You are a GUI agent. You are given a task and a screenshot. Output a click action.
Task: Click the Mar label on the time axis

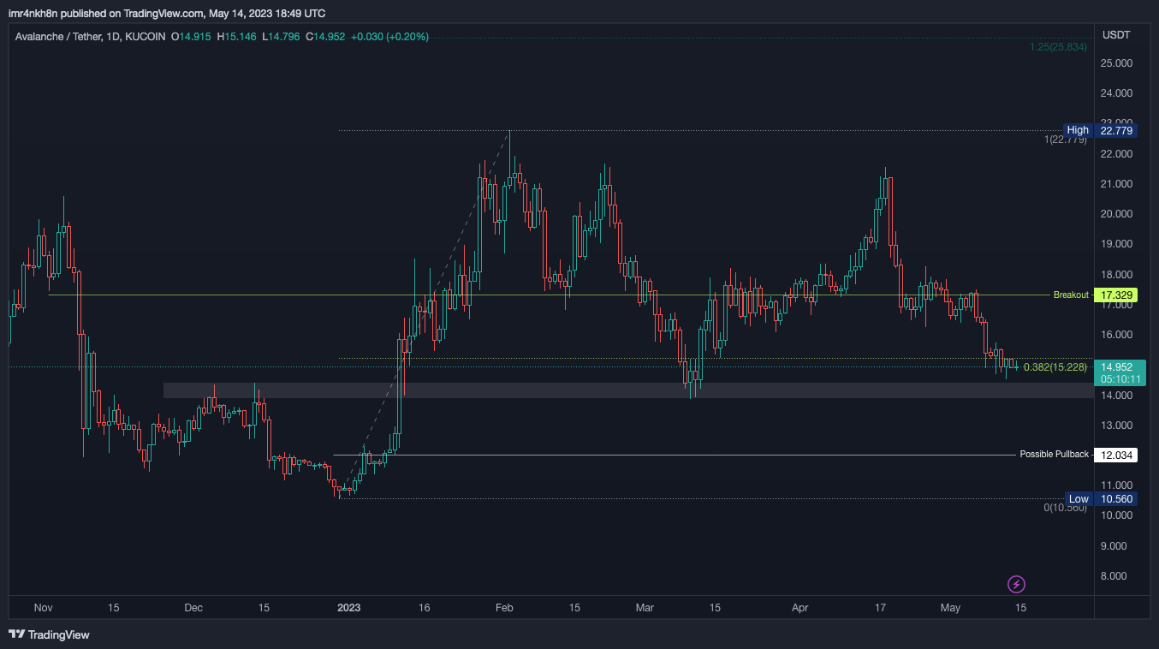point(645,608)
